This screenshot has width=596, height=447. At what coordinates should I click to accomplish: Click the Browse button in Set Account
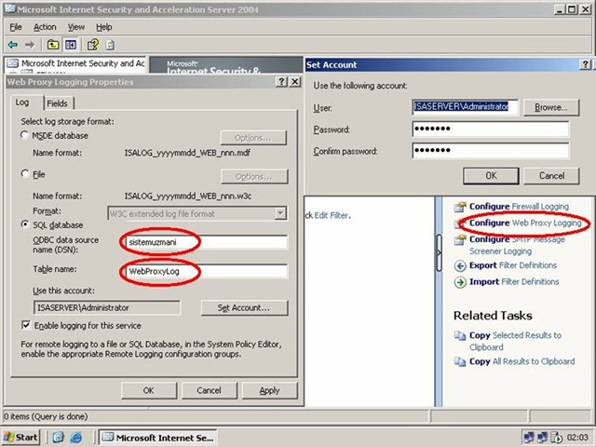tap(551, 108)
